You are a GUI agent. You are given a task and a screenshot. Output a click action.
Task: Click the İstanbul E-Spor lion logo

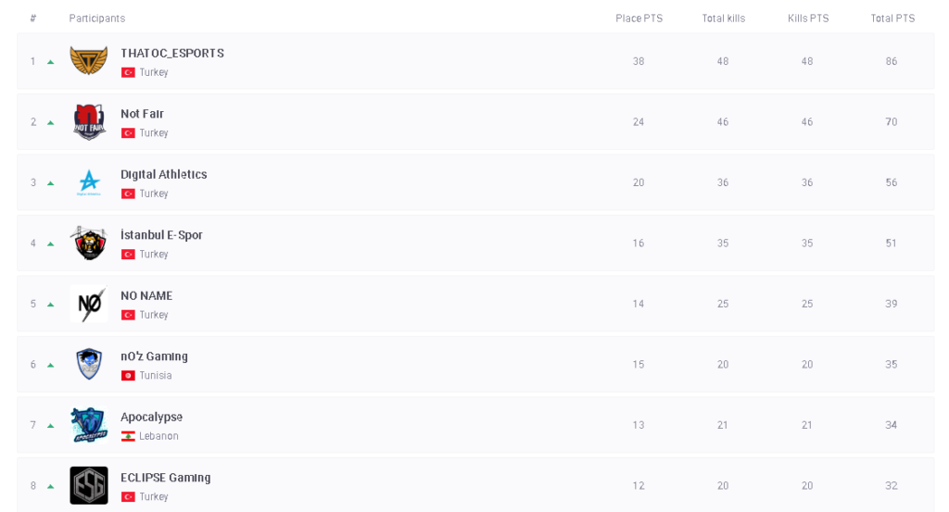(x=89, y=244)
